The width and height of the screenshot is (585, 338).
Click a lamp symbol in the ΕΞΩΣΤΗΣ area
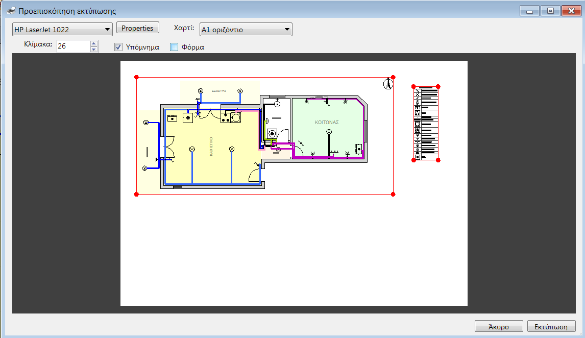[200, 90]
